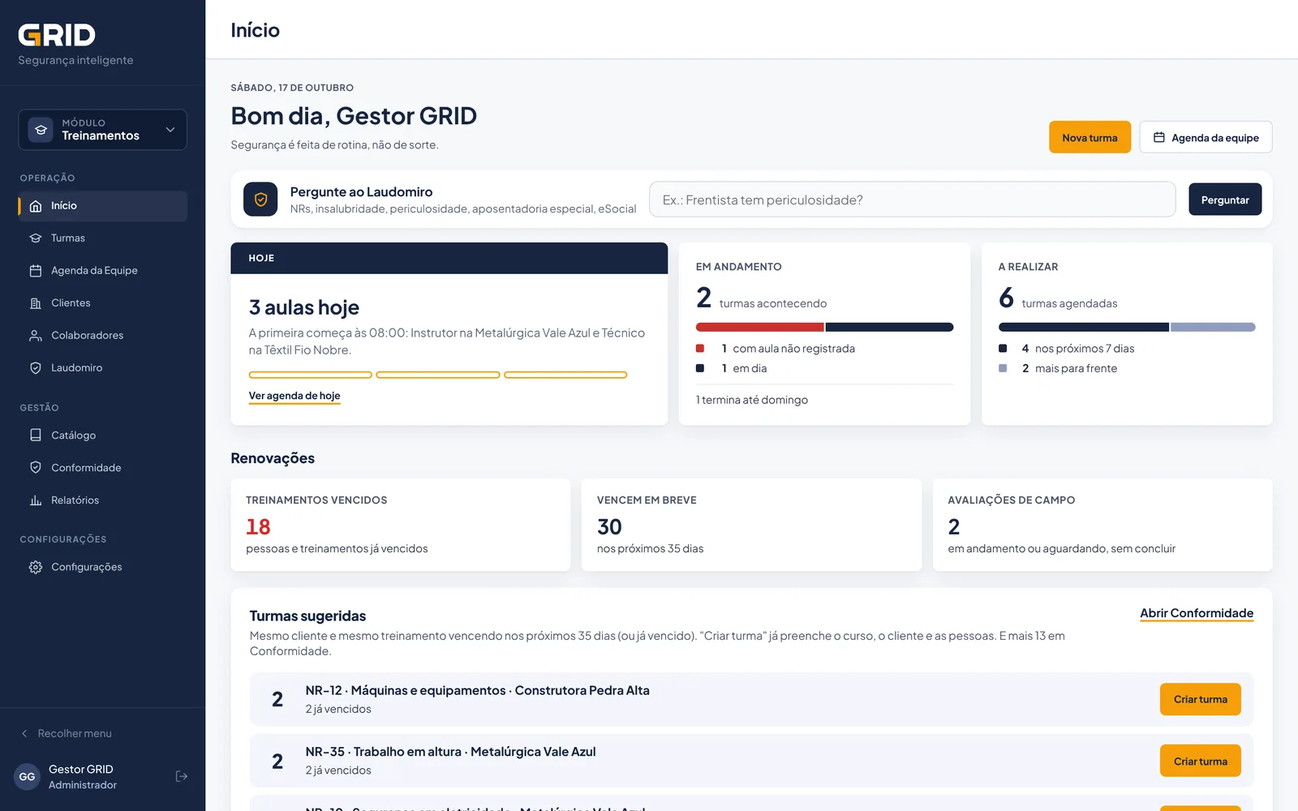
Task: Open Relatórios from the sidebar
Action: click(x=102, y=500)
